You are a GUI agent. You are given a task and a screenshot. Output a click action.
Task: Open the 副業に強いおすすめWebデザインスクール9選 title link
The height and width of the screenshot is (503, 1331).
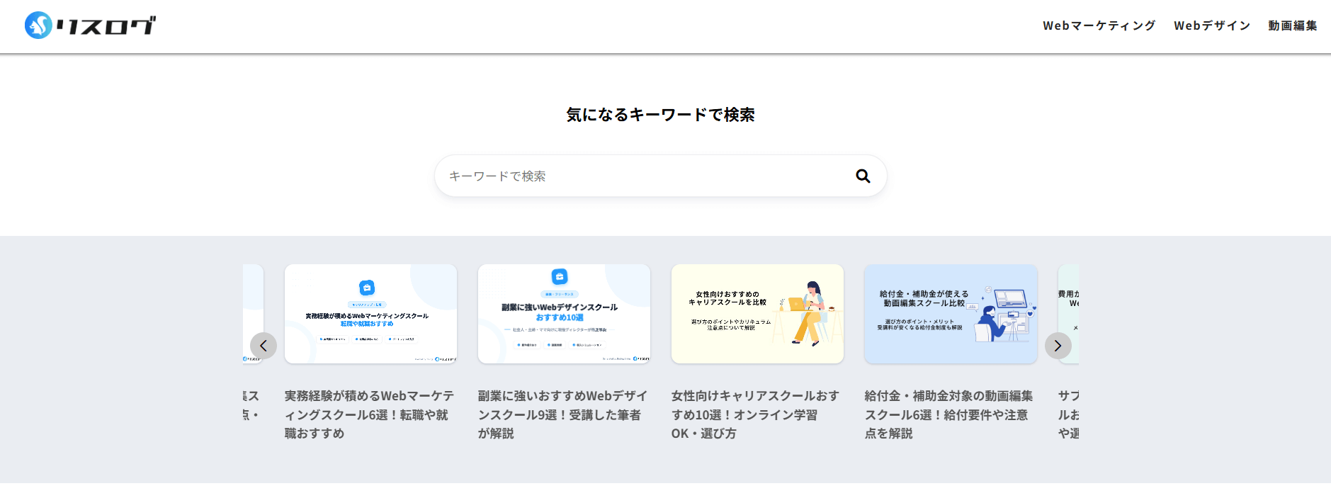562,414
